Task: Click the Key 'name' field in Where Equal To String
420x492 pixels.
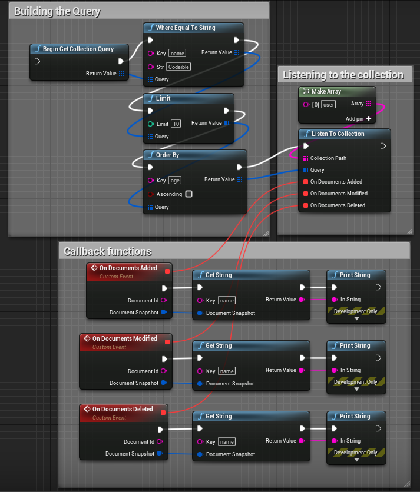Action: click(x=177, y=54)
